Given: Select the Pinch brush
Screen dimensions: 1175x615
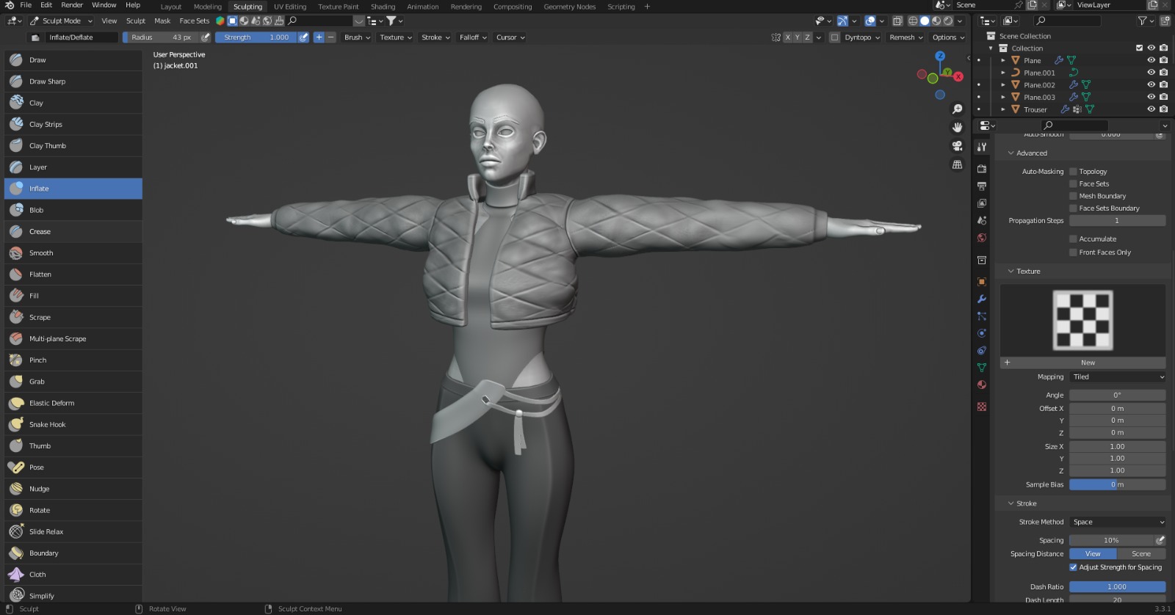Looking at the screenshot, I should (x=73, y=360).
